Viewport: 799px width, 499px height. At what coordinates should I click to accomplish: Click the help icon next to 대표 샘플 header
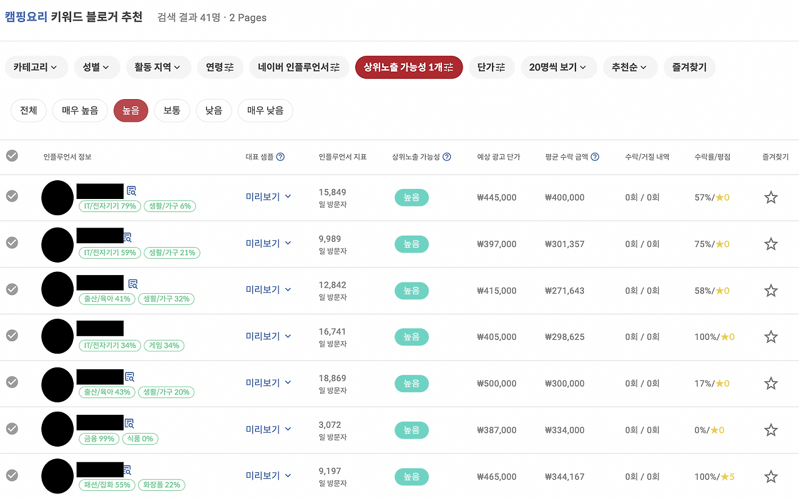[282, 157]
